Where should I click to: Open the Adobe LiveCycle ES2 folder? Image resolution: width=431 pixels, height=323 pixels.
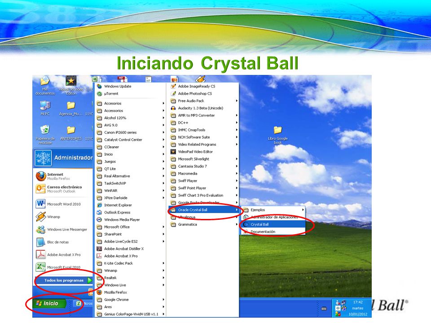click(131, 242)
